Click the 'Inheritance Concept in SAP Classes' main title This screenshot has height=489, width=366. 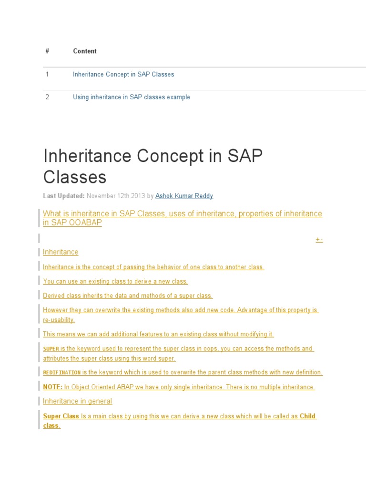(152, 166)
